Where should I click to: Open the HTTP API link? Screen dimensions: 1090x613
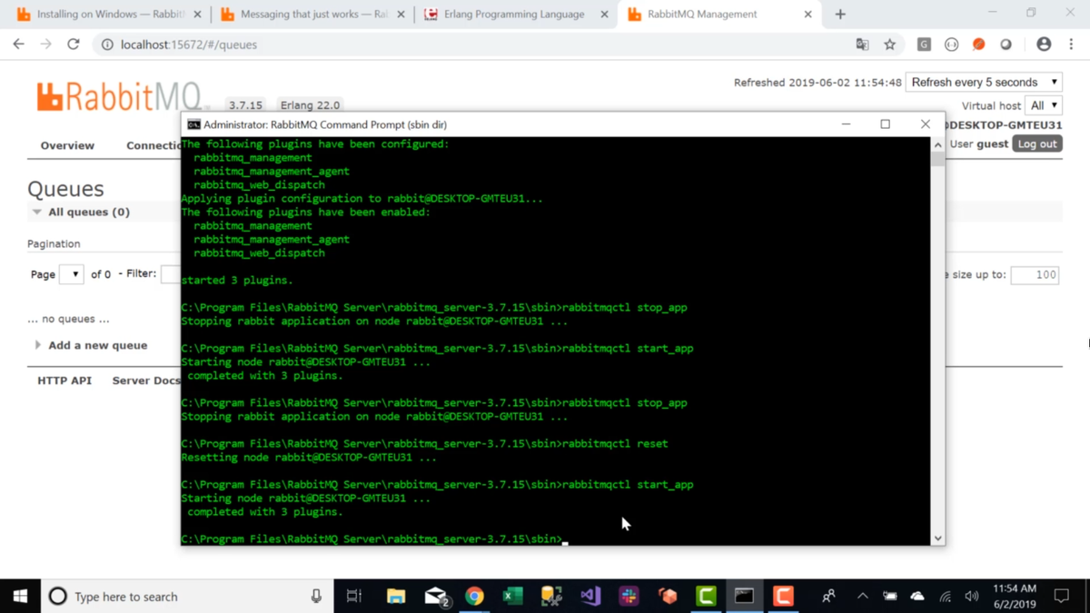pos(64,381)
